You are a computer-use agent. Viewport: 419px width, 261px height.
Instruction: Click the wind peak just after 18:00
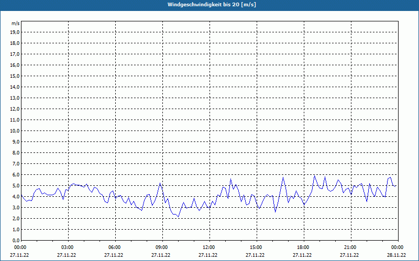point(315,176)
